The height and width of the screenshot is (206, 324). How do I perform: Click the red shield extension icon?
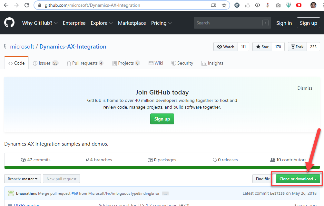(x=299, y=5)
